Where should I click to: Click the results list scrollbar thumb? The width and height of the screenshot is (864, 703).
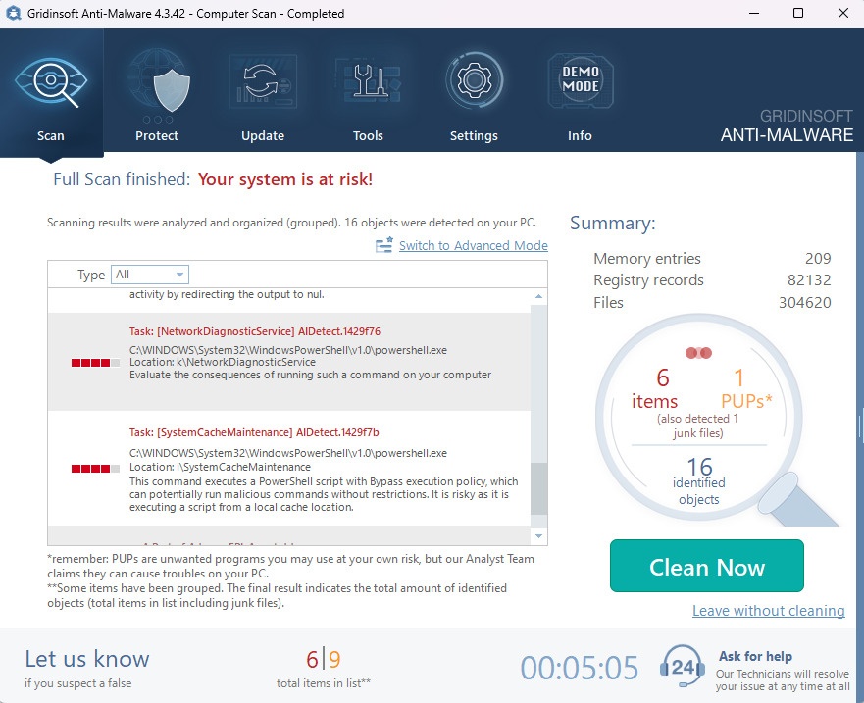(x=539, y=488)
